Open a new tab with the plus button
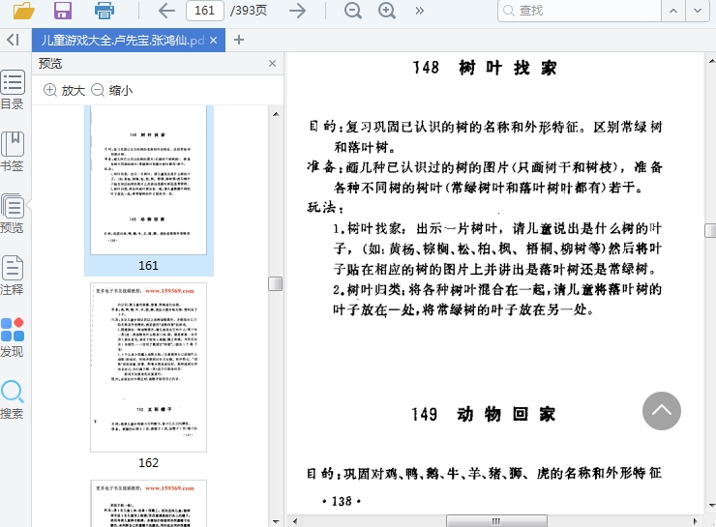 click(x=238, y=41)
